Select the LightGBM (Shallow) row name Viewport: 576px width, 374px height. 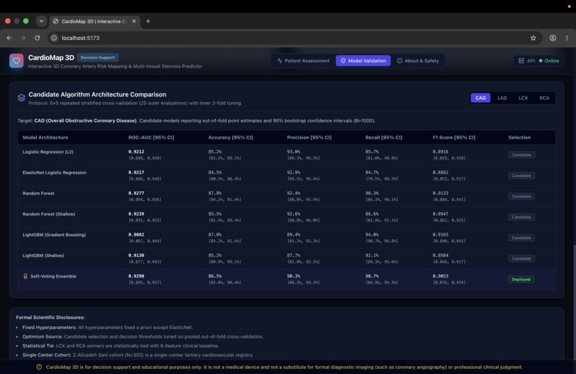click(43, 256)
